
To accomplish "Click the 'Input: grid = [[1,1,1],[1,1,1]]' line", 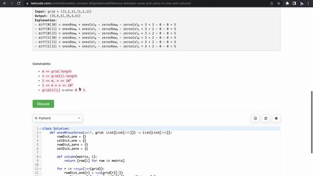I will click(63, 12).
